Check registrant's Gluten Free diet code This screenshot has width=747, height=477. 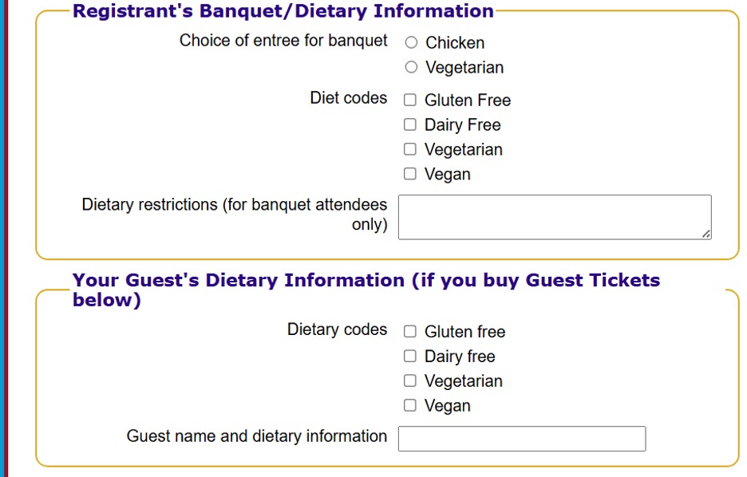410,100
